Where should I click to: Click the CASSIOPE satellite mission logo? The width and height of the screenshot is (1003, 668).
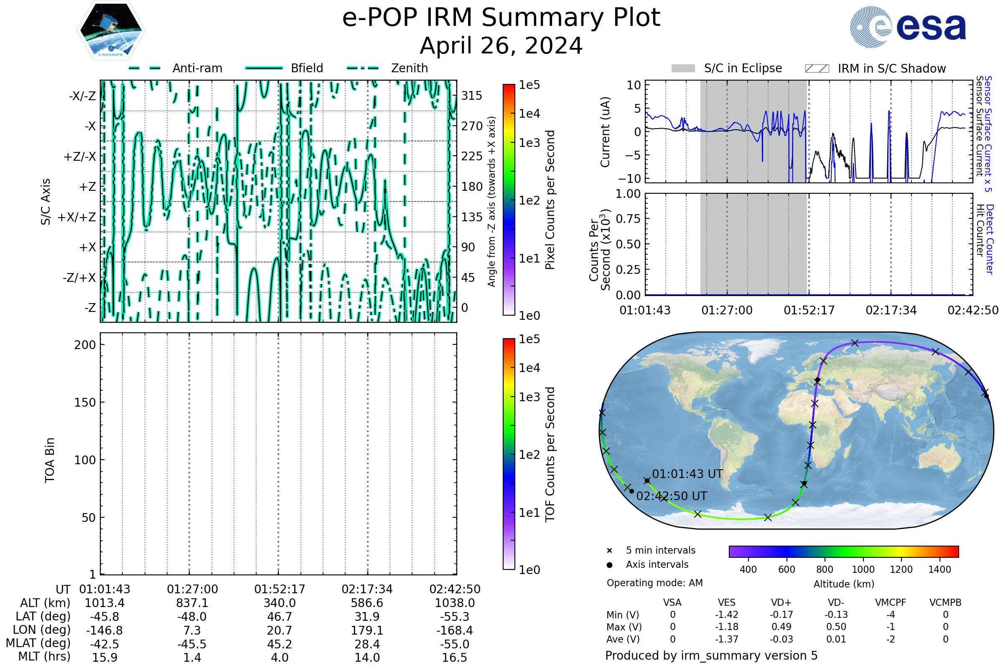[111, 30]
